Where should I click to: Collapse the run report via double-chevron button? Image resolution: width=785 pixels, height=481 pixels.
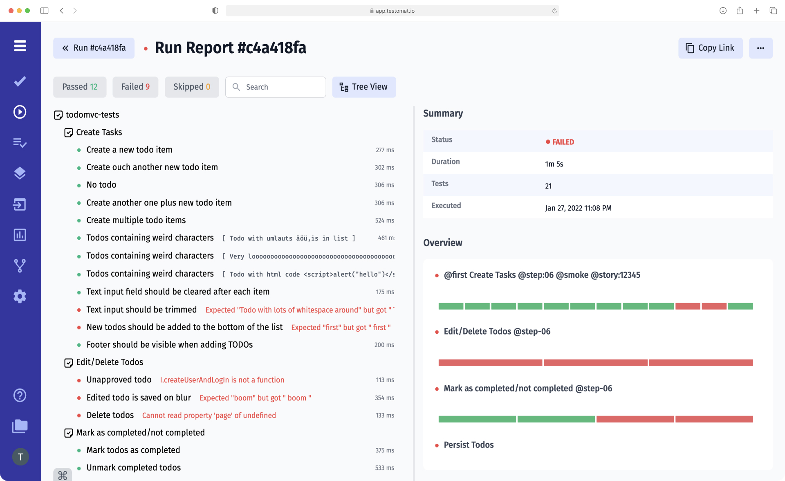65,48
